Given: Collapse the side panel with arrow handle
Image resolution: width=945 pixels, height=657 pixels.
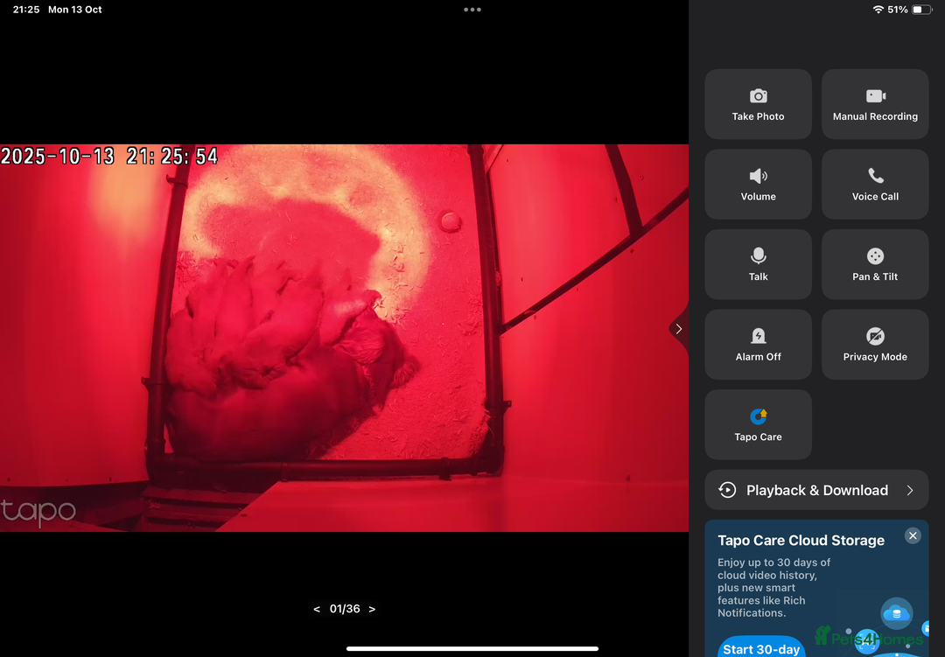Looking at the screenshot, I should coord(679,329).
